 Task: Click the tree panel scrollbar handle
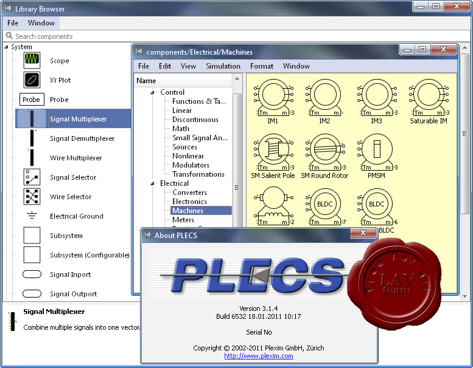point(237,186)
